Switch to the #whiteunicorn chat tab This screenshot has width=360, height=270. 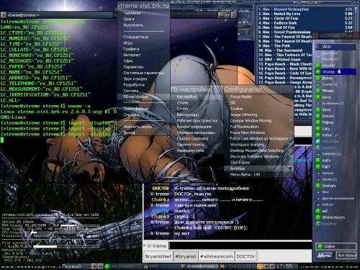coord(216,256)
